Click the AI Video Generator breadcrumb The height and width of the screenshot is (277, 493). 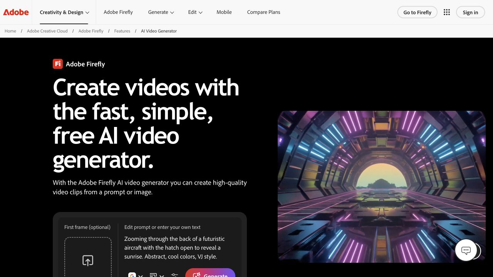159,31
